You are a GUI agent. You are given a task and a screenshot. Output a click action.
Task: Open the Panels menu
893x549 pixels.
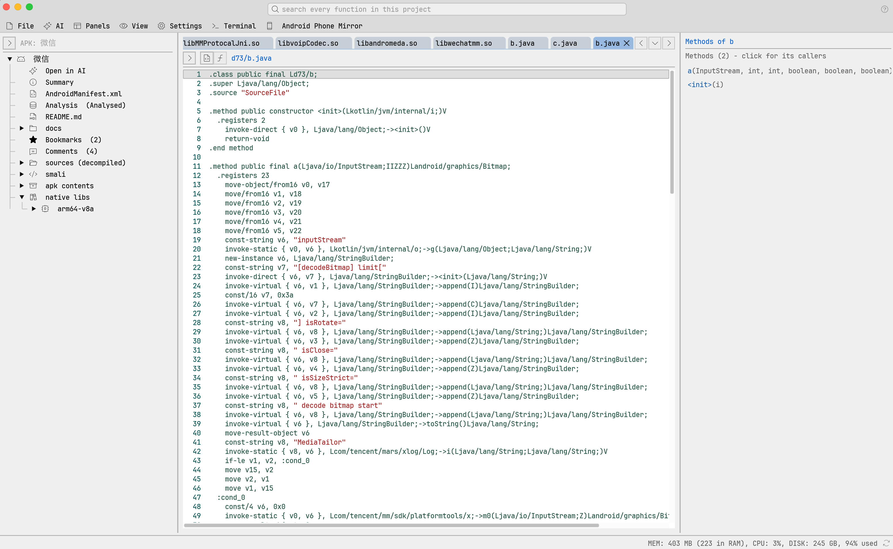[x=91, y=26]
